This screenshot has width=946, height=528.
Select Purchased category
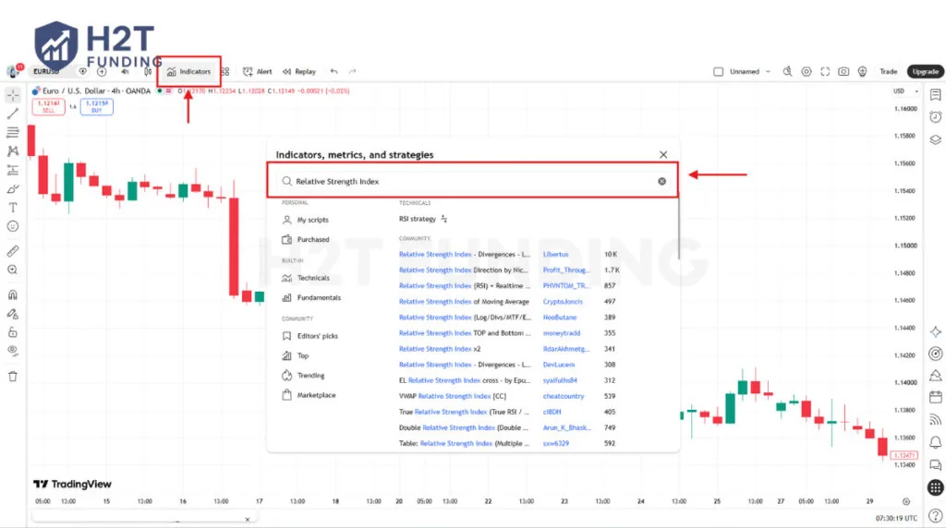[306, 239]
